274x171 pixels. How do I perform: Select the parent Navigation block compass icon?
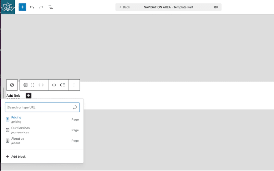pyautogui.click(x=12, y=85)
